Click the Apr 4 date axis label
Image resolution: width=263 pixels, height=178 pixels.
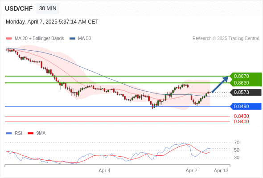(104, 170)
